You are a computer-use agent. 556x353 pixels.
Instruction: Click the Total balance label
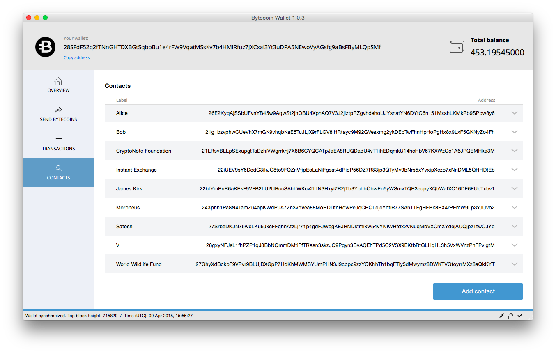tap(489, 40)
